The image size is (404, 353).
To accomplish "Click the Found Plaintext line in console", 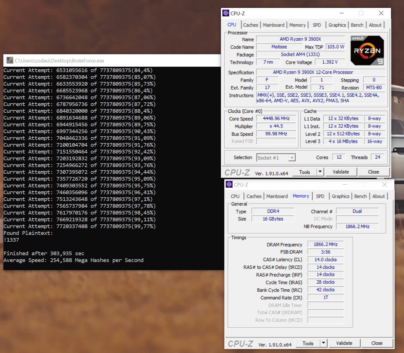I will coord(28,233).
